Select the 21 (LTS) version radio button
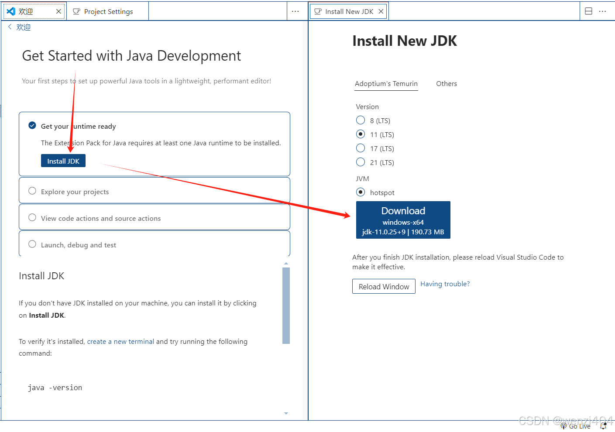Image resolution: width=615 pixels, height=432 pixels. click(x=360, y=162)
